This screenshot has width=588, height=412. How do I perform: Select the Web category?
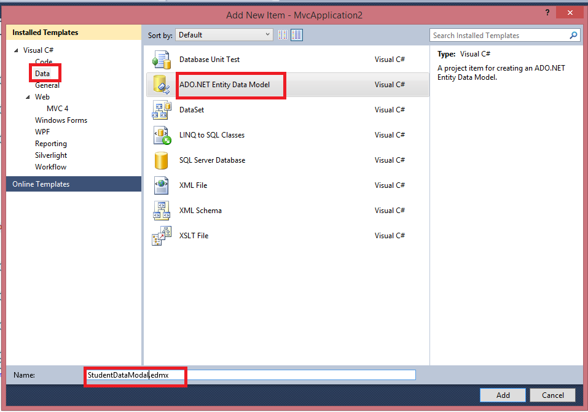point(42,97)
